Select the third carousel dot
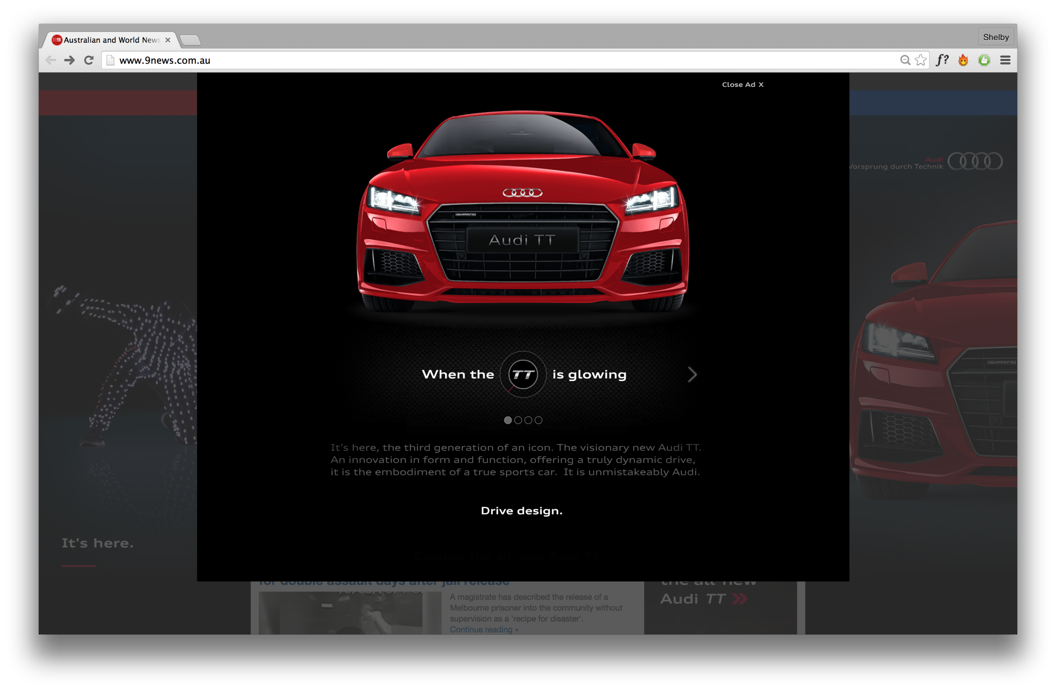 528,420
